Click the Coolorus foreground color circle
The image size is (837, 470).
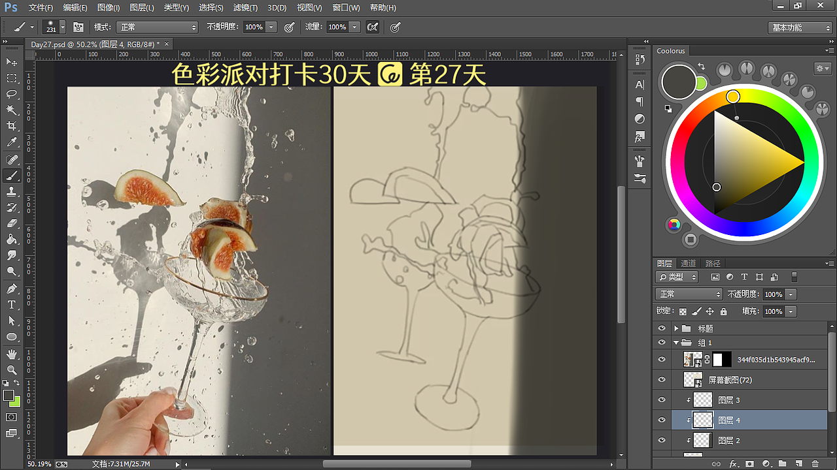tap(679, 82)
